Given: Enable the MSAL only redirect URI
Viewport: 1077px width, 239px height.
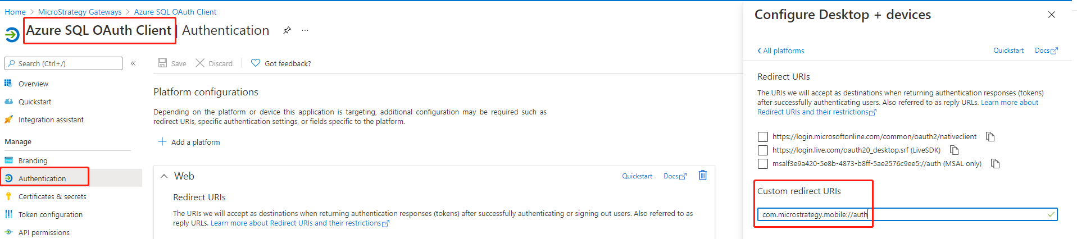Looking at the screenshot, I should click(x=762, y=164).
